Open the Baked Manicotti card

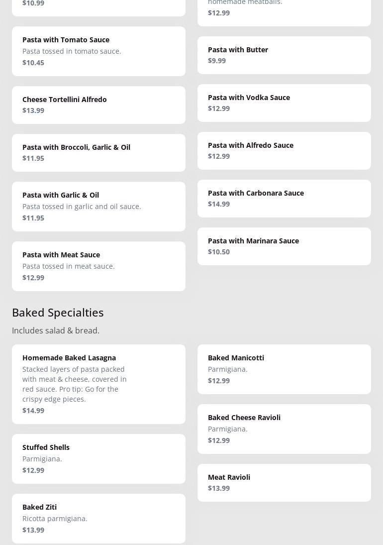pyautogui.click(x=284, y=369)
